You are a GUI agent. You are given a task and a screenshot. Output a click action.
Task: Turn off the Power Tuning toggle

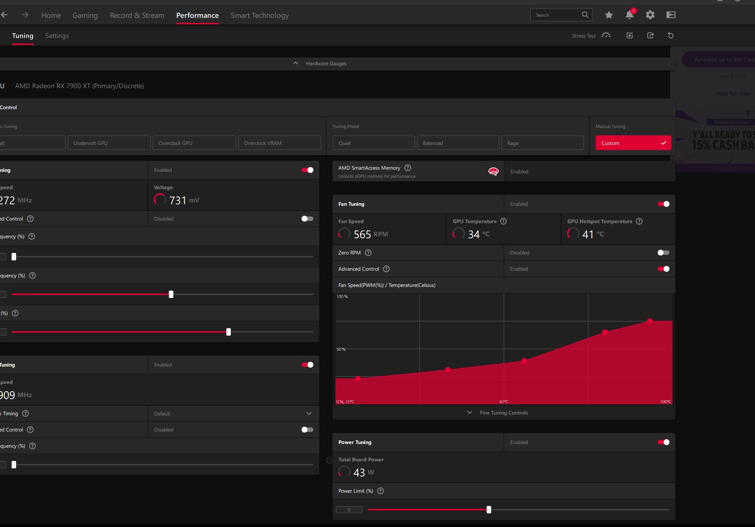coord(664,442)
